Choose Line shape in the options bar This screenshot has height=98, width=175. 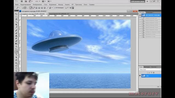(48, 8)
